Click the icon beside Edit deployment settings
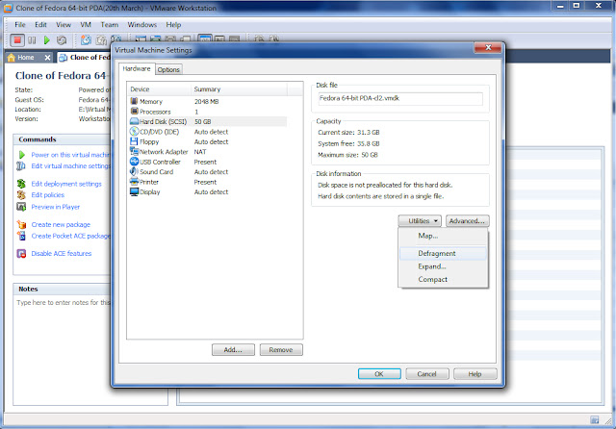The width and height of the screenshot is (616, 429). click(x=21, y=184)
